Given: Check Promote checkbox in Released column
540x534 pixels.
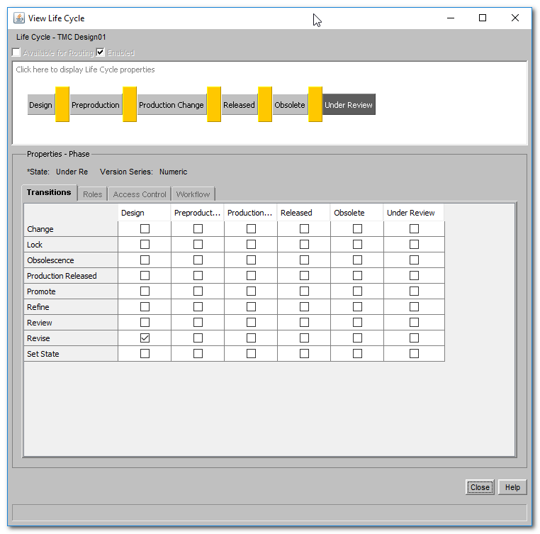Looking at the screenshot, I should (x=304, y=291).
